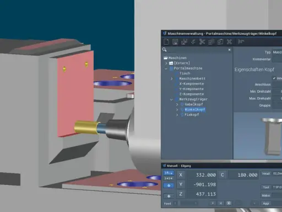Click the Tool button in Manuell panel

pyautogui.click(x=266, y=187)
